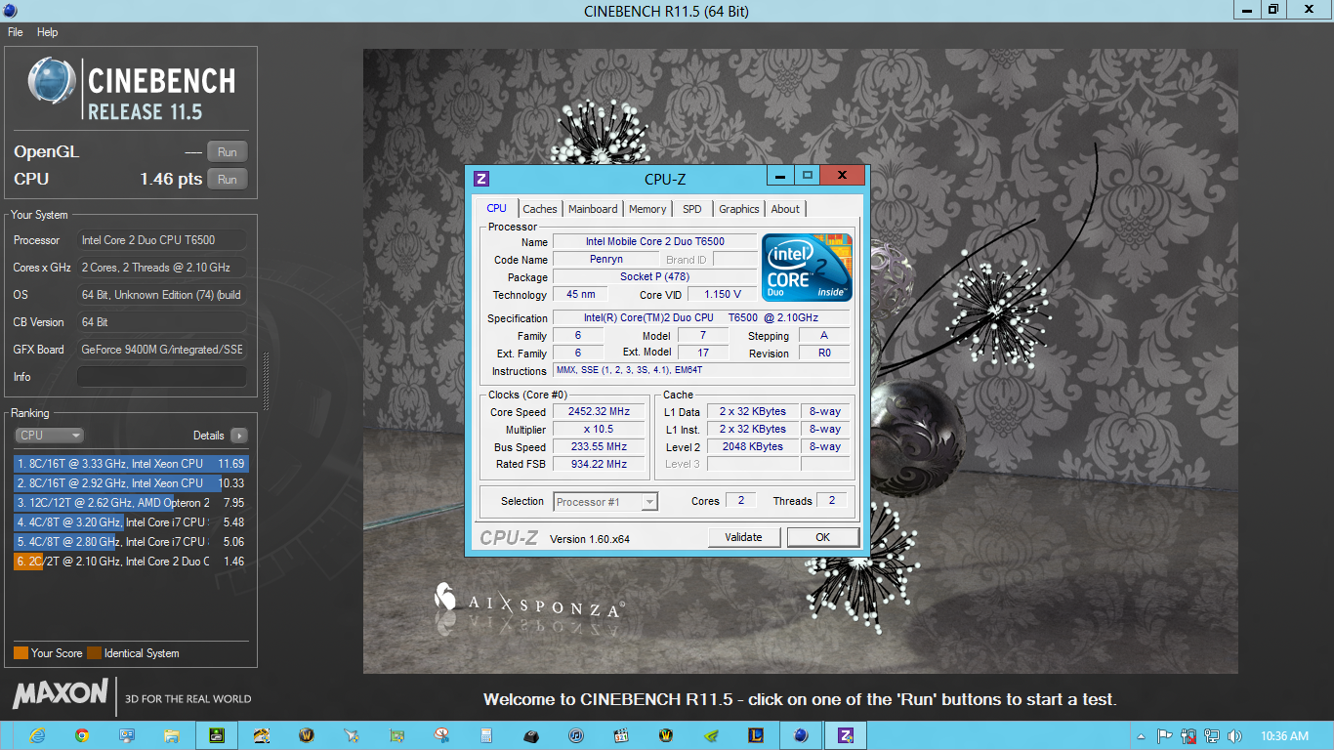1334x750 pixels.
Task: Click the Validate button in CPU-Z
Action: 744,537
